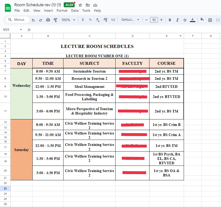Open the View menu
221x207 pixels.
tap(37, 11)
